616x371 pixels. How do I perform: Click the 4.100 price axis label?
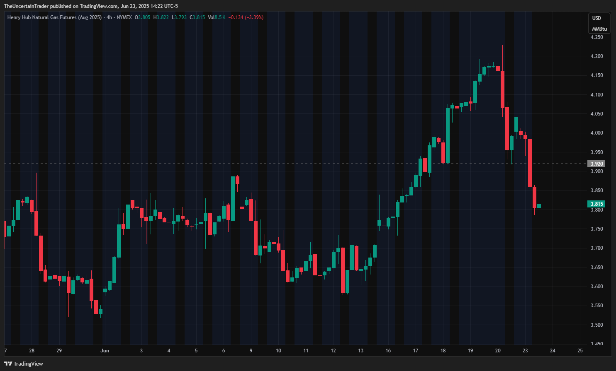(597, 95)
